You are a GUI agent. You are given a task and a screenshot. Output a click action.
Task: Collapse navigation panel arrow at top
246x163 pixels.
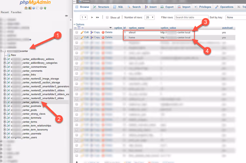(x=75, y=2)
